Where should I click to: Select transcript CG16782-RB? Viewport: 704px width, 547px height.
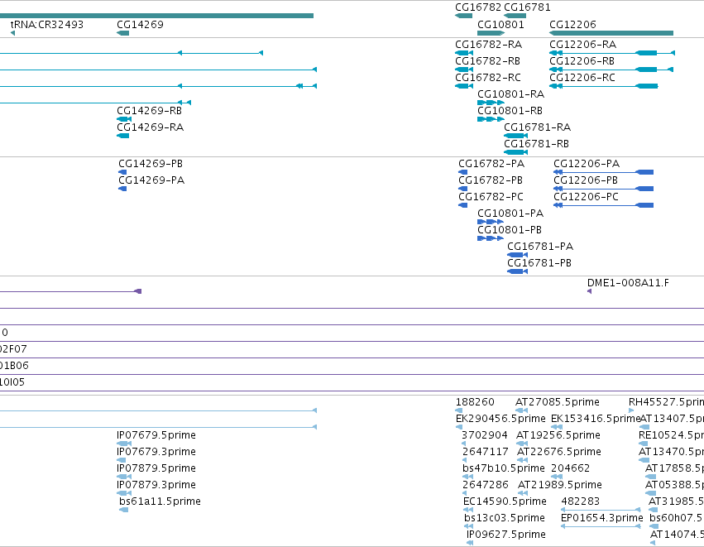pos(487,61)
